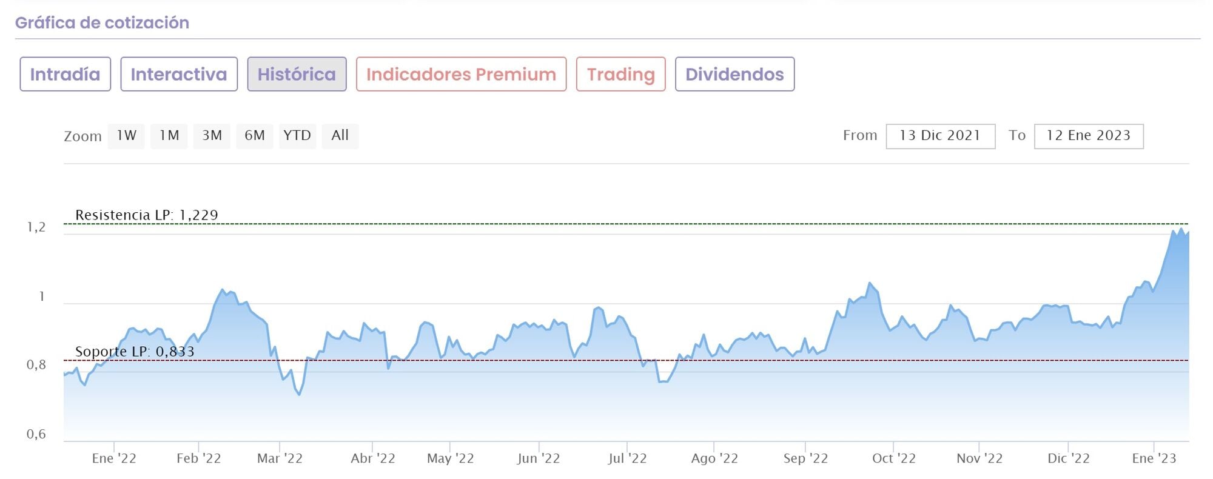
Task: Click the Trading button
Action: click(x=620, y=74)
